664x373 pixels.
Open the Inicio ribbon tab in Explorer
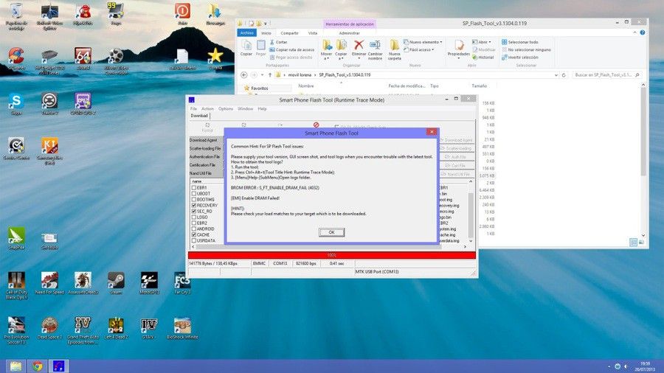[266, 33]
